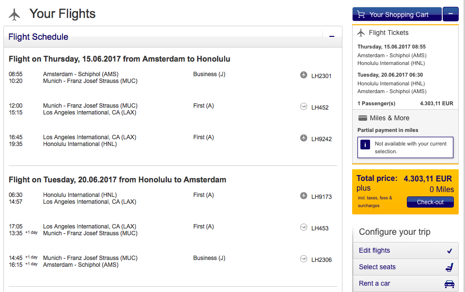Click the Lufthansa crane icon beside LH452

point(304,107)
